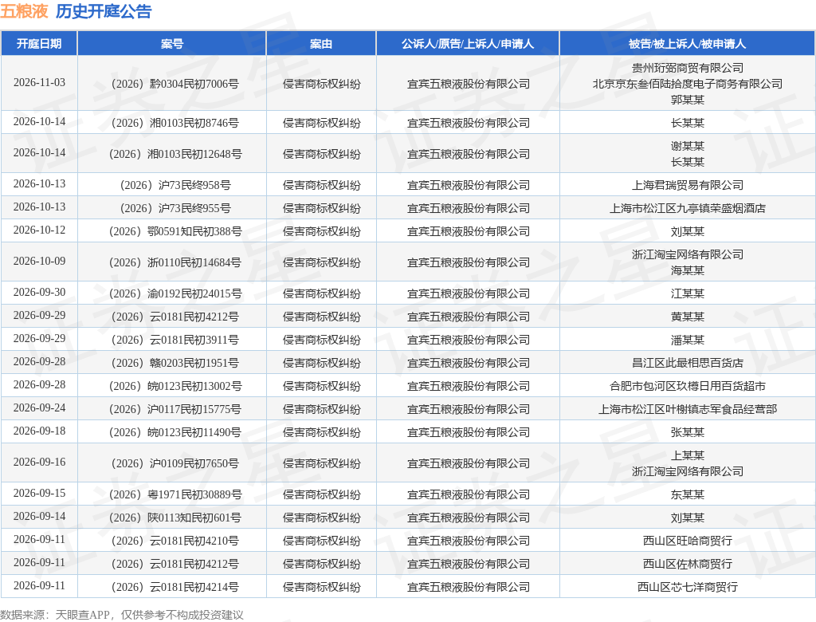Click the 案由 column header
This screenshot has height=622, width=816.
point(321,44)
